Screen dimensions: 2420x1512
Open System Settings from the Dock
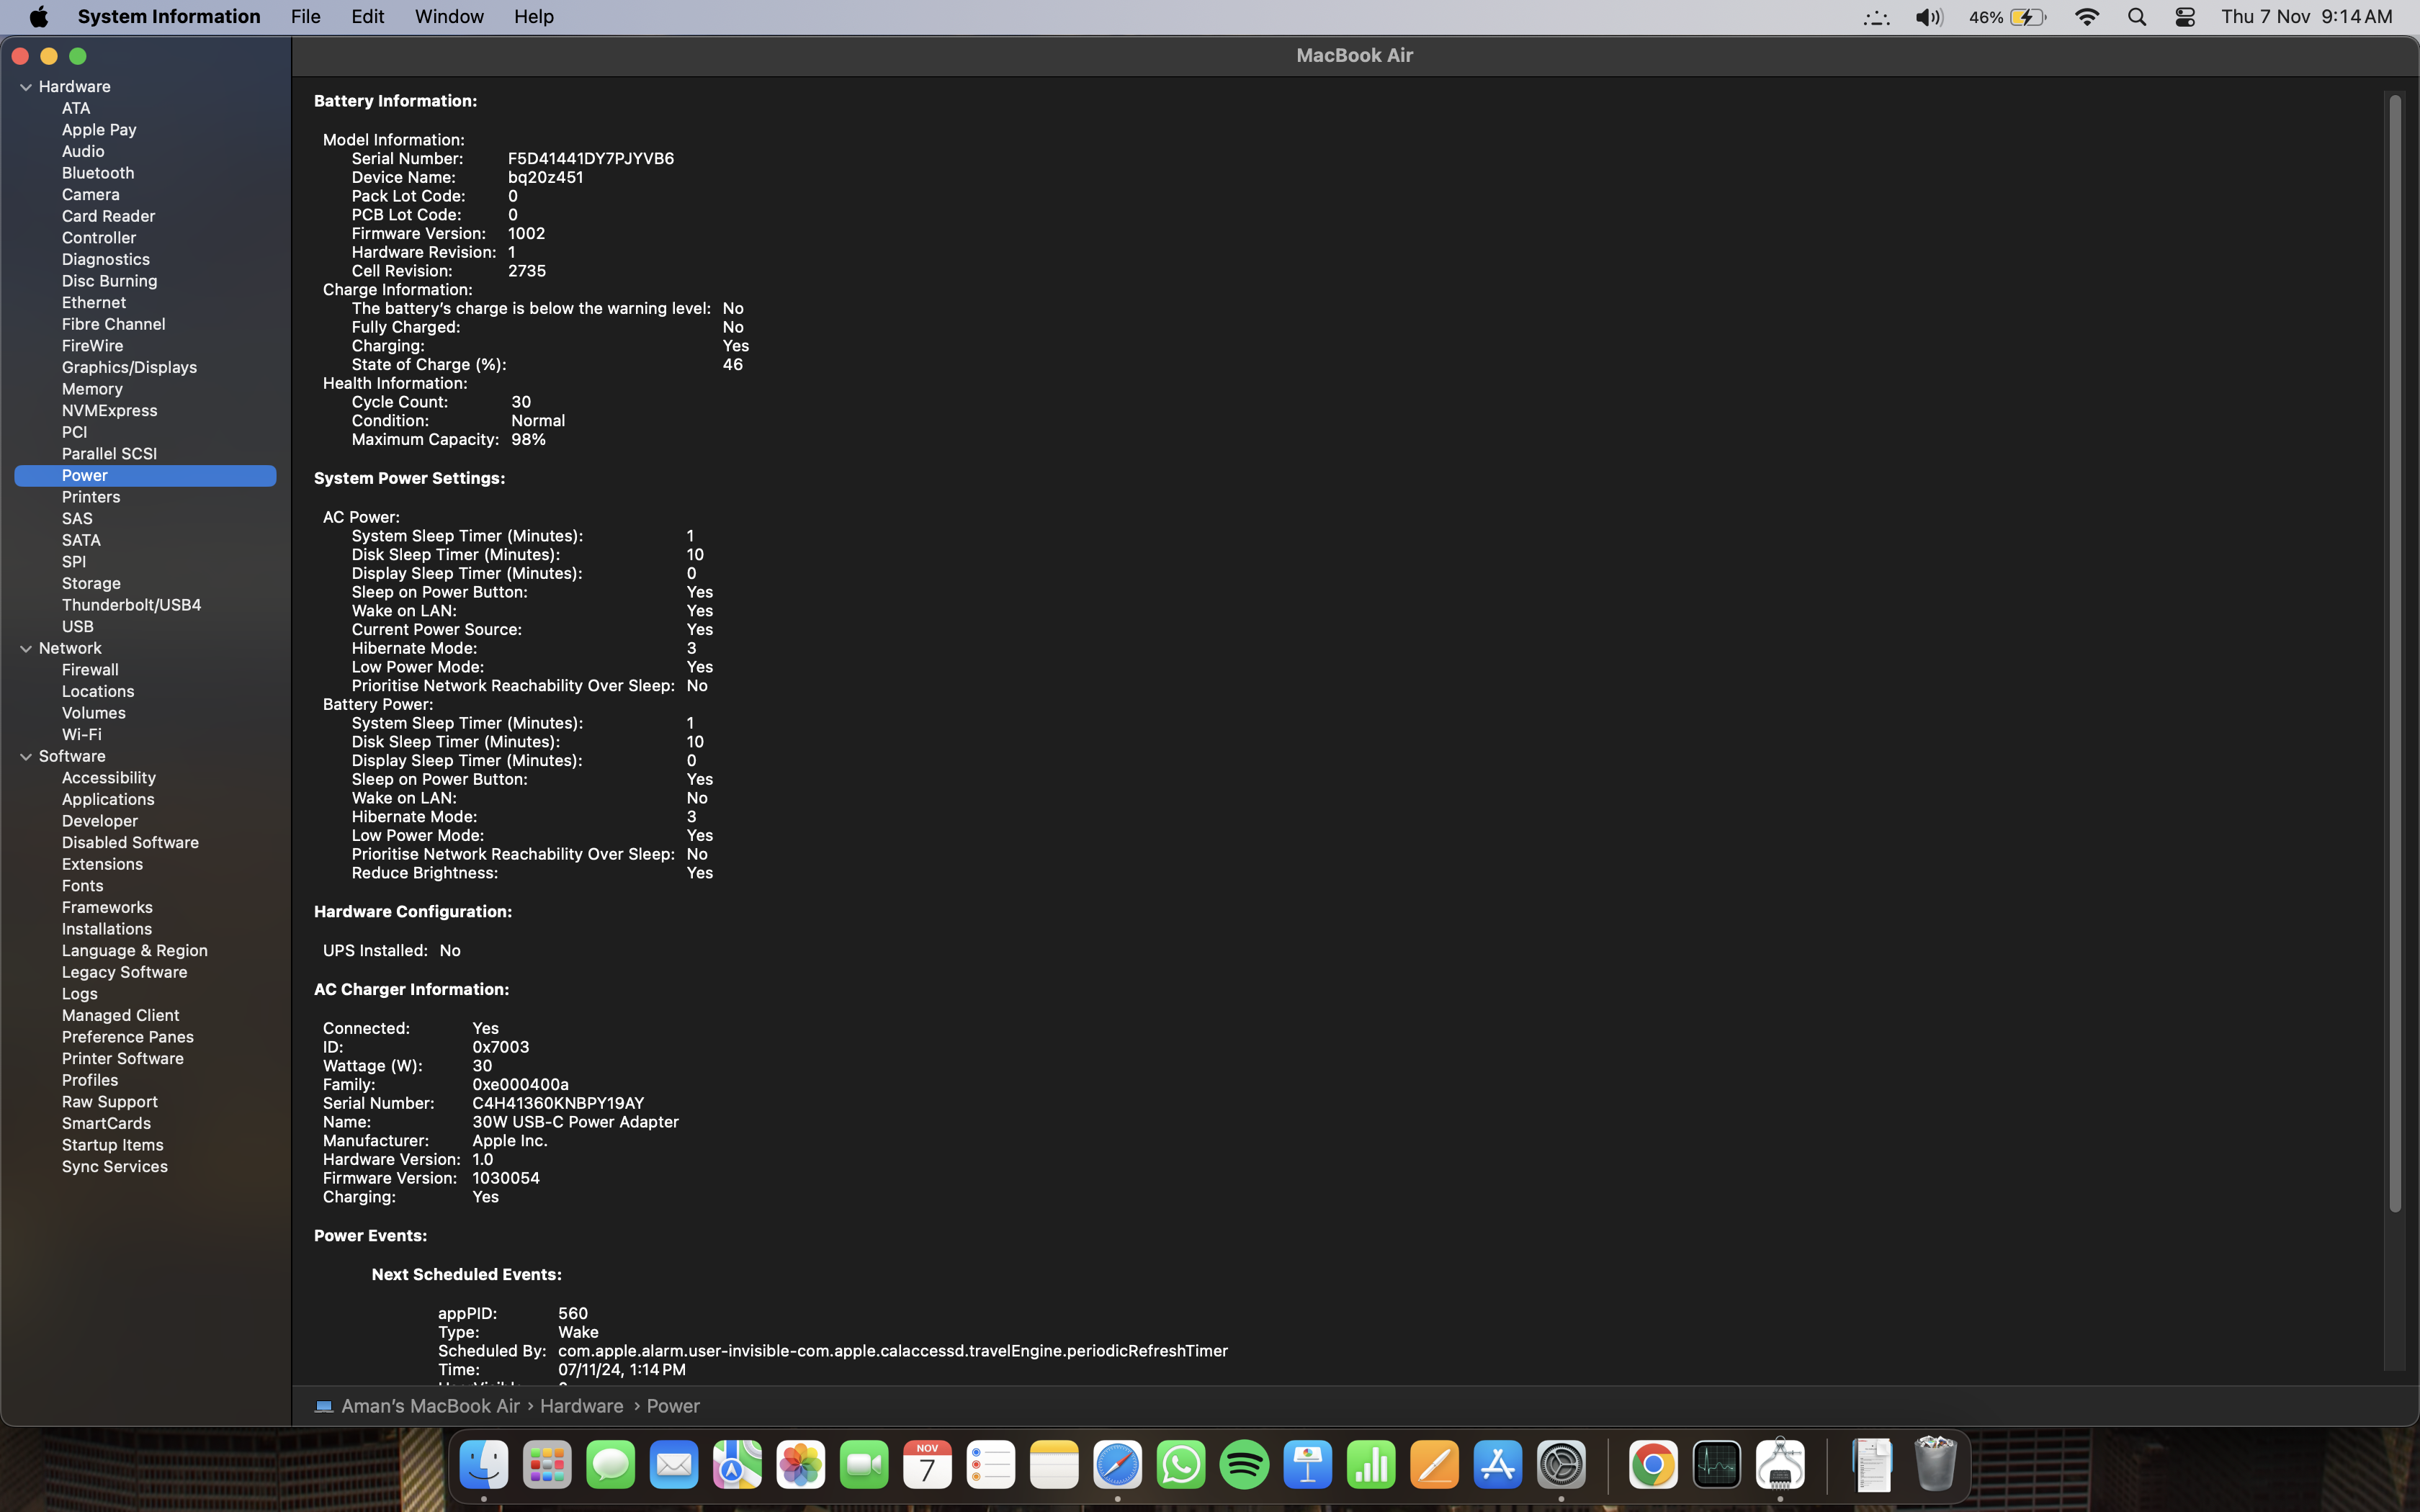[1561, 1466]
